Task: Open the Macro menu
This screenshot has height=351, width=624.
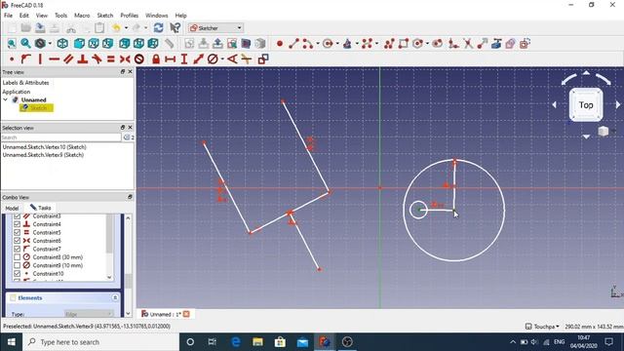Action: point(82,16)
